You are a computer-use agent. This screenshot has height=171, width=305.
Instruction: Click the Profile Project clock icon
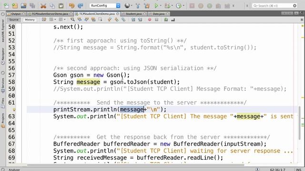[x=178, y=6]
